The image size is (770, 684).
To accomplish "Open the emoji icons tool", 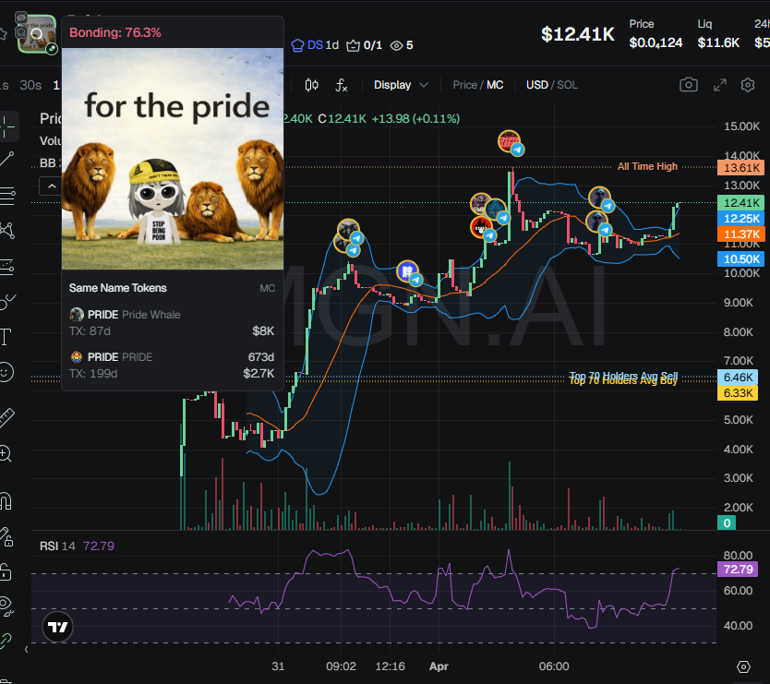I will pos(6,372).
